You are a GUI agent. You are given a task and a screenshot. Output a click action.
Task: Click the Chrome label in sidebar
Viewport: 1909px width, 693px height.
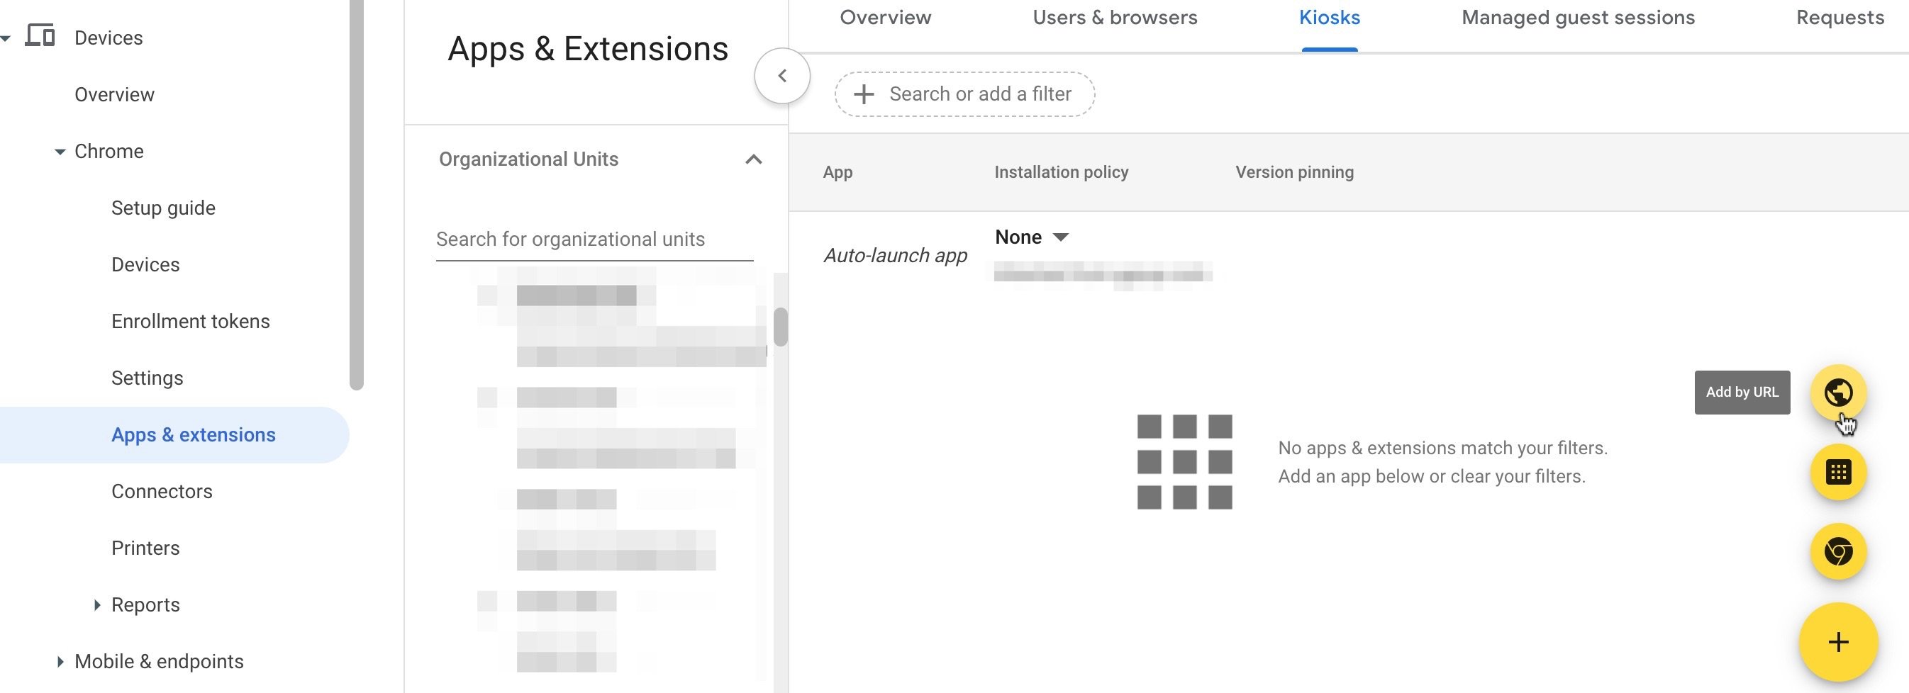[109, 152]
